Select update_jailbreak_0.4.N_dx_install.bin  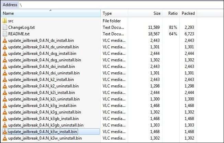click(x=41, y=40)
